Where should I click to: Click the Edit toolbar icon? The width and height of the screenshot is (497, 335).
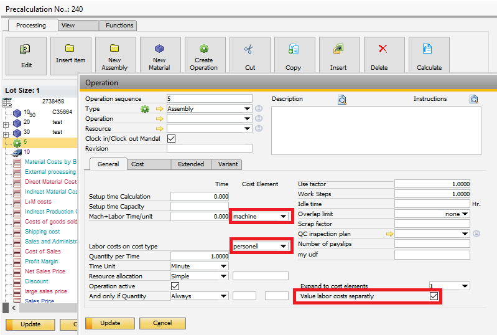coord(26,50)
